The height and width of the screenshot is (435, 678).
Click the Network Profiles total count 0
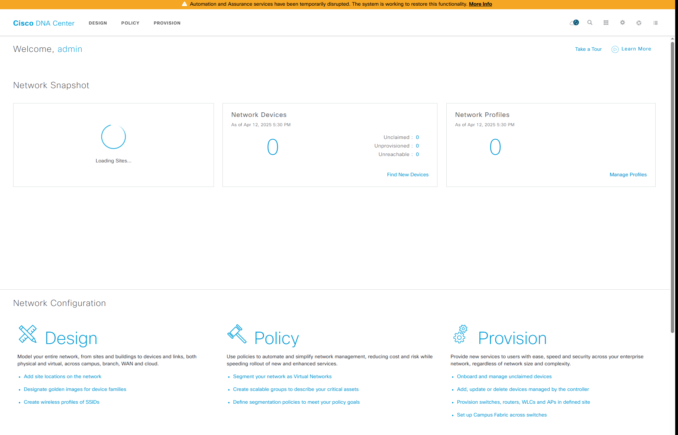tap(495, 147)
